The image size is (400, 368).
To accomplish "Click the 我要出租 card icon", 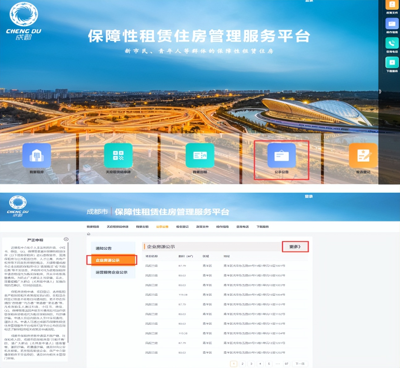I will pos(200,155).
